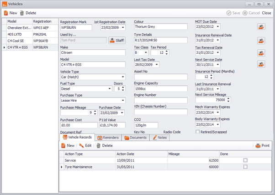The height and width of the screenshot is (195, 275).
Task: Open the Fuel Type dropdown
Action: click(110, 89)
